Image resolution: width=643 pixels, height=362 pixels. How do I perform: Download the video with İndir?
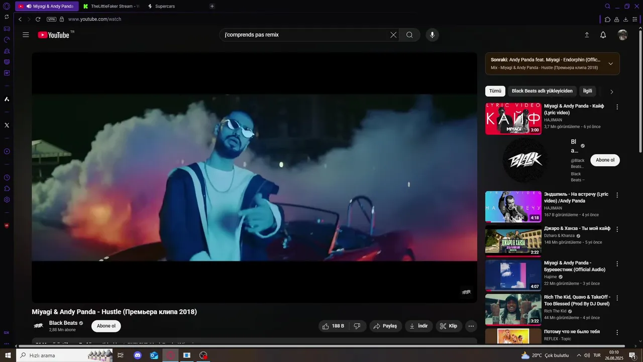coord(419,326)
